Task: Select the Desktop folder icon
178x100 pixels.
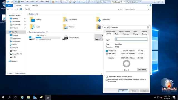Action: point(32,19)
